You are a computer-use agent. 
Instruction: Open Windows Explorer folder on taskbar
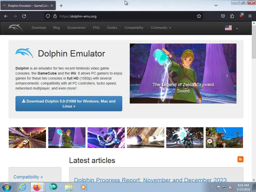coord(69,187)
